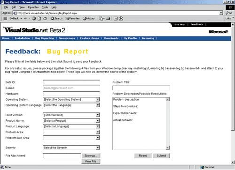The image size is (235, 170).
Task: Click the E-mail input field
Action: coord(71,88)
